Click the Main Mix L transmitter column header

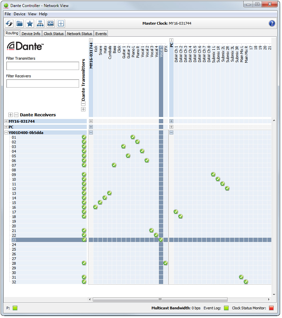241,54
